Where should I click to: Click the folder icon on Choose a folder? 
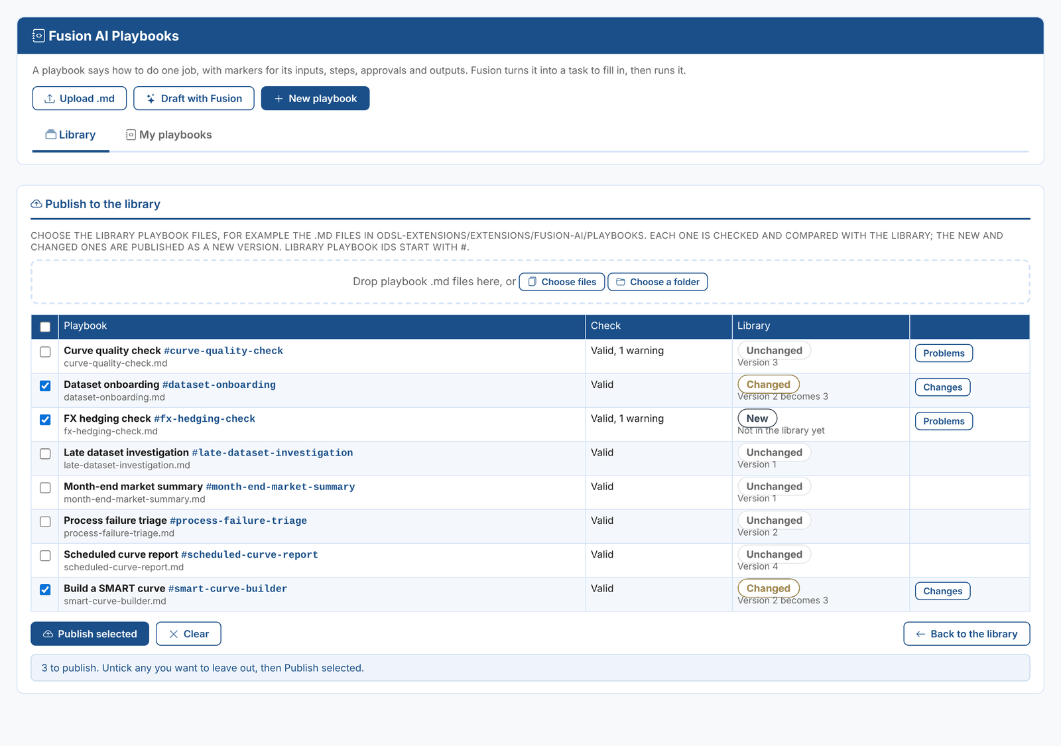[621, 282]
